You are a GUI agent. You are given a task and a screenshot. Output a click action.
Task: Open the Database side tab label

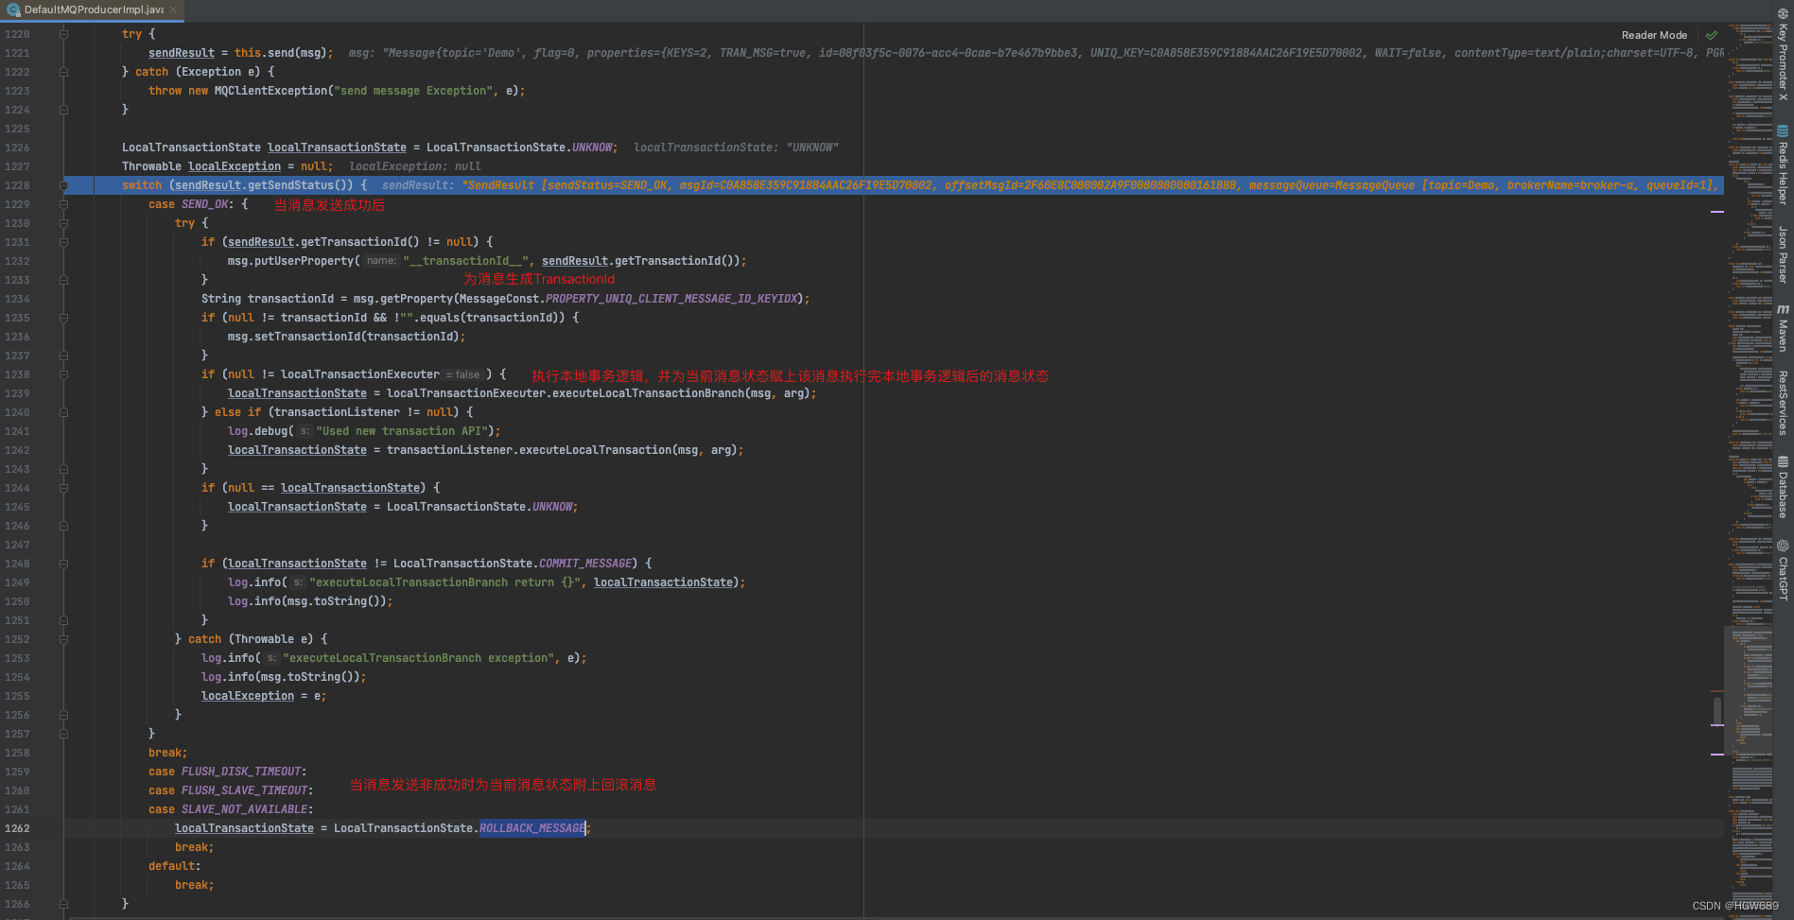(1783, 495)
